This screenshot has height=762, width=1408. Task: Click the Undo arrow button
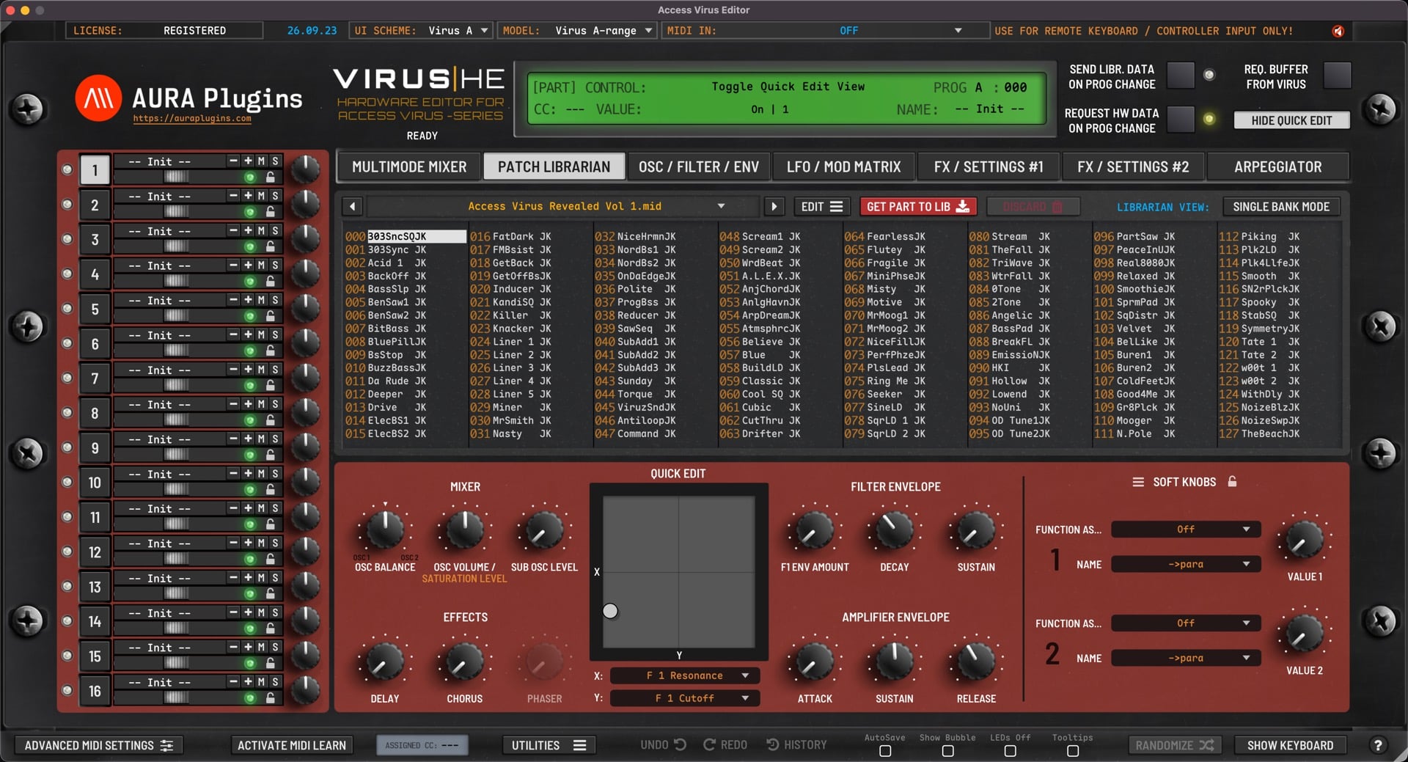tap(663, 745)
